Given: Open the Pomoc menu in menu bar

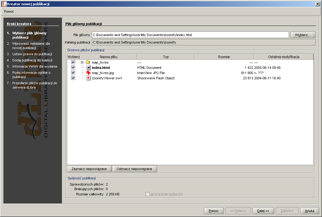Looking at the screenshot, I should [x=9, y=11].
